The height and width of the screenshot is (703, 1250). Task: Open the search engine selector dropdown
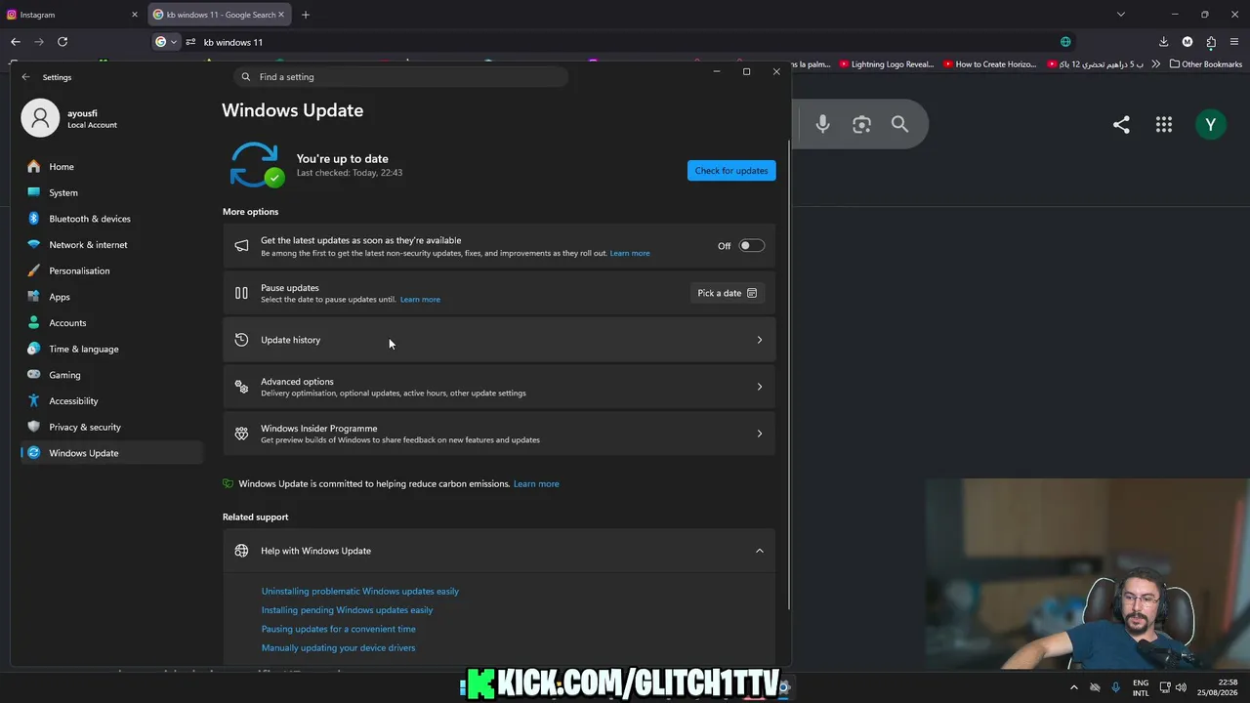click(x=167, y=42)
